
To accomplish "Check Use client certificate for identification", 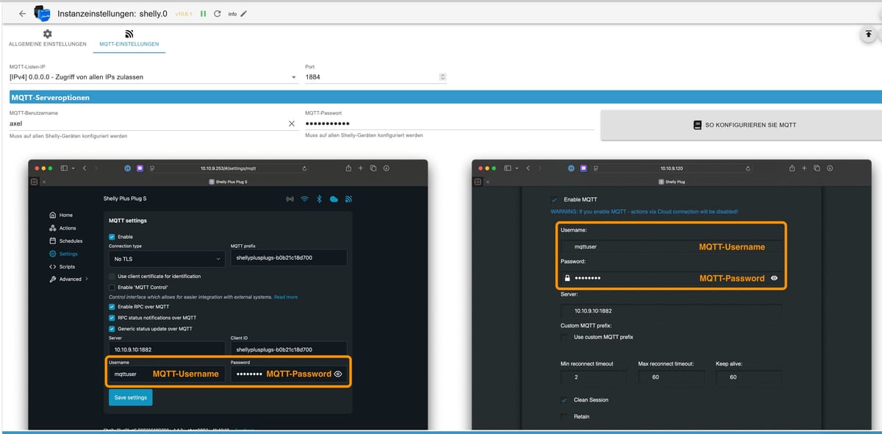I will [112, 277].
